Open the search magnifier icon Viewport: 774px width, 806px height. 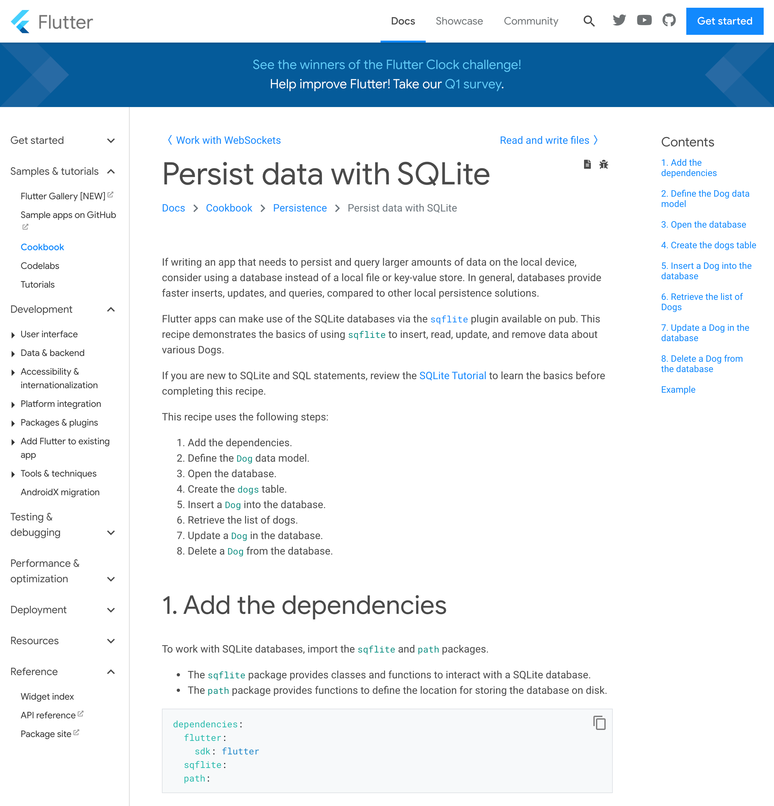click(589, 21)
